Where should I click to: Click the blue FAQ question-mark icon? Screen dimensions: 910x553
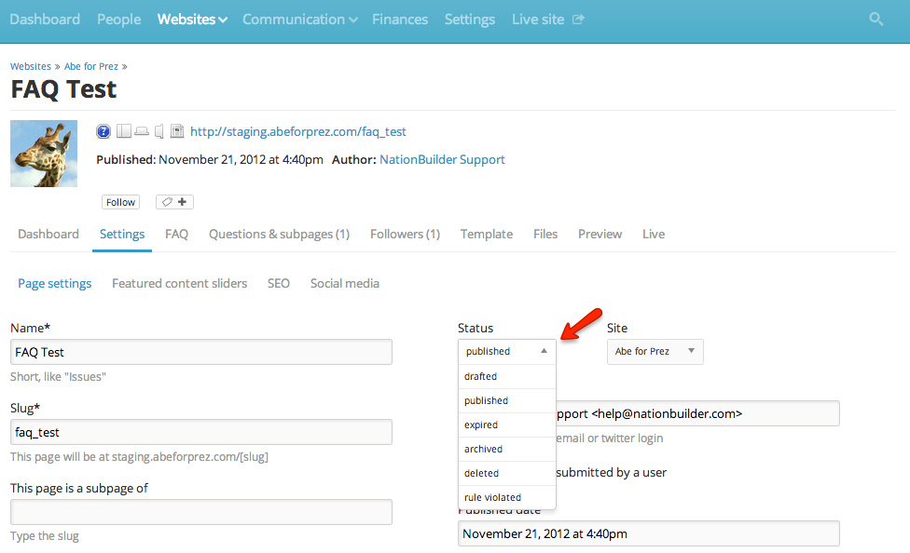[103, 131]
